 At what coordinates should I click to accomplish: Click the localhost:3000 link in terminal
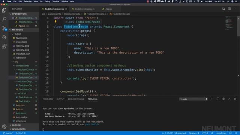click(x=81, y=114)
